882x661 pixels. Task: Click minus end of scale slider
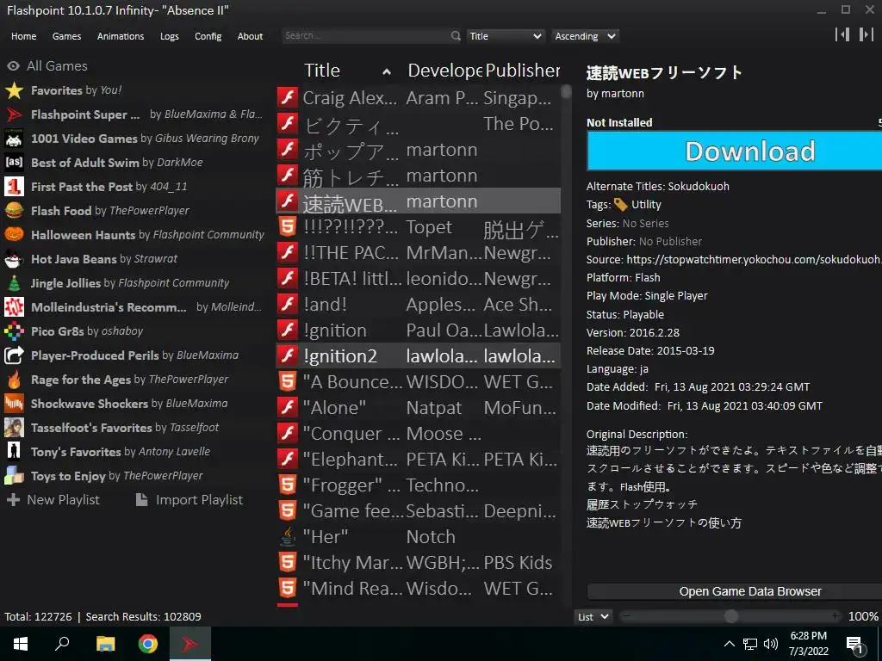(x=626, y=616)
